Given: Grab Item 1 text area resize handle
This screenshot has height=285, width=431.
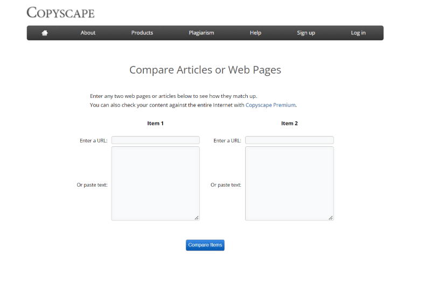Looking at the screenshot, I should point(197,218).
